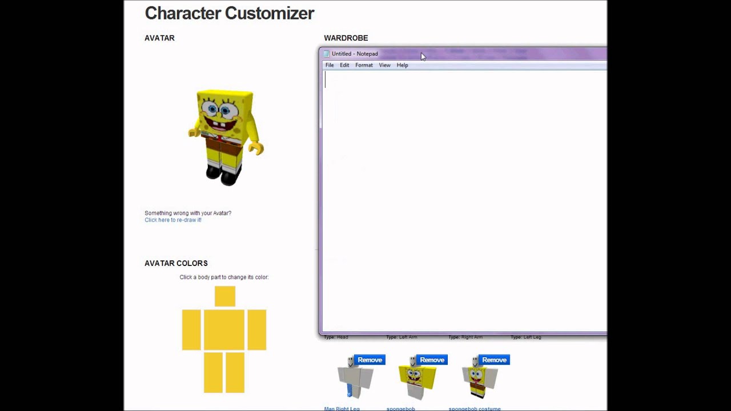The image size is (731, 411).
Task: Click the 'Type: Left Arm' label
Action: click(401, 337)
